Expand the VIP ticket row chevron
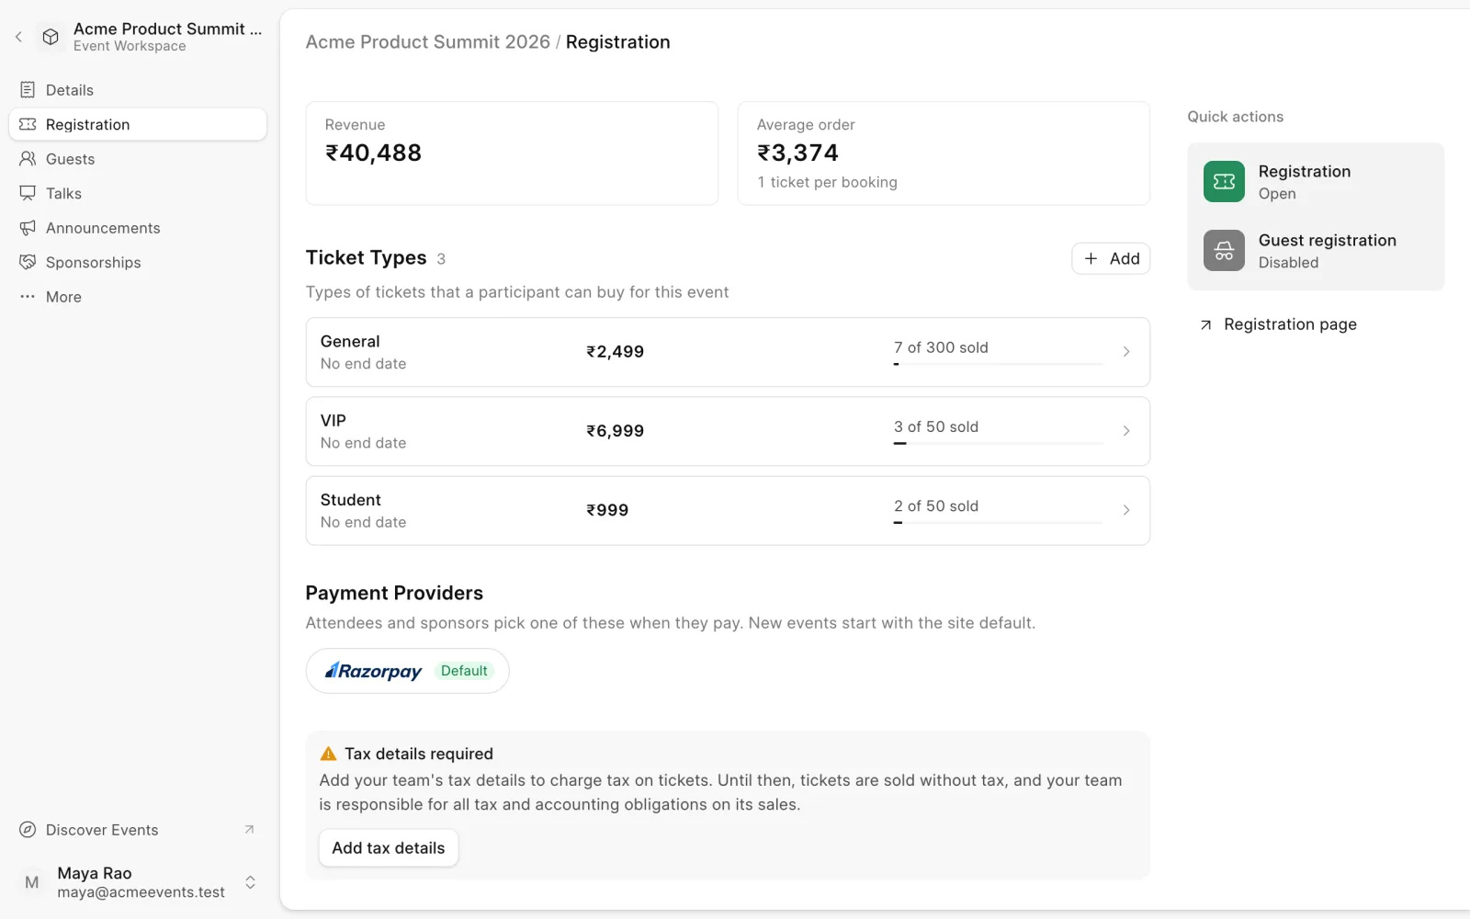Viewport: 1470px width, 919px height. (x=1126, y=431)
